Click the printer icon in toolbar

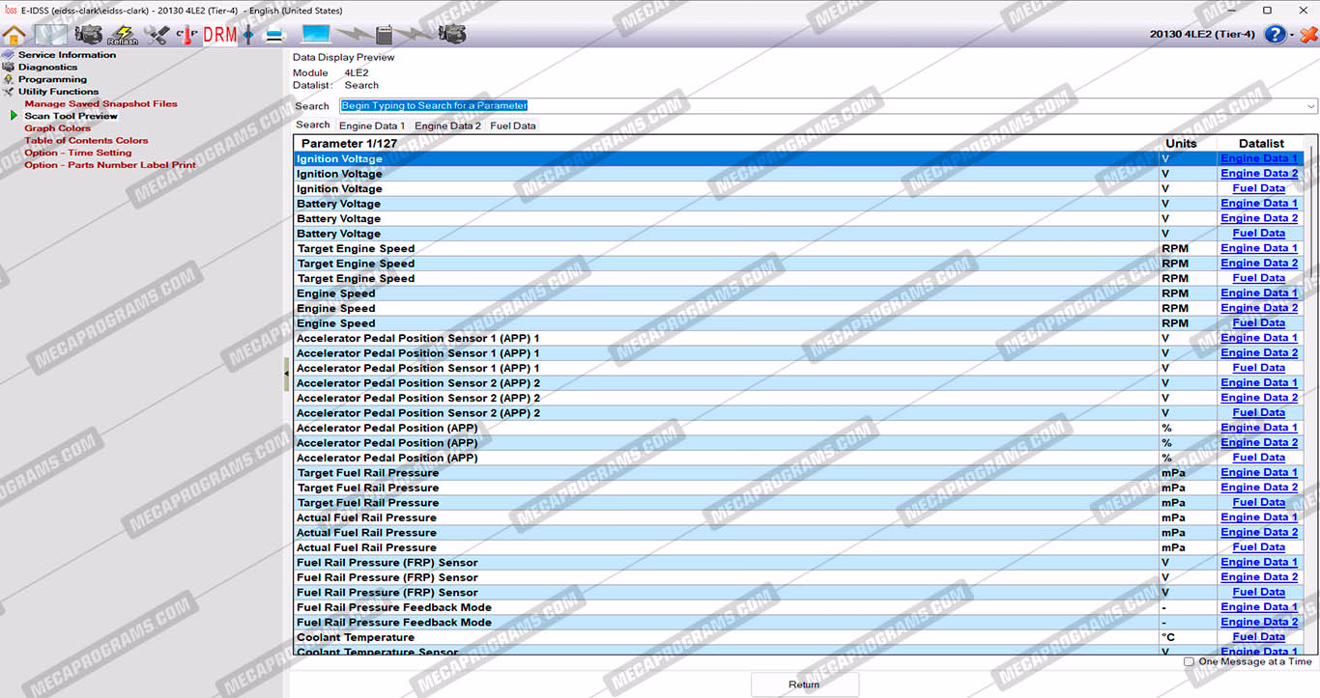(x=274, y=35)
